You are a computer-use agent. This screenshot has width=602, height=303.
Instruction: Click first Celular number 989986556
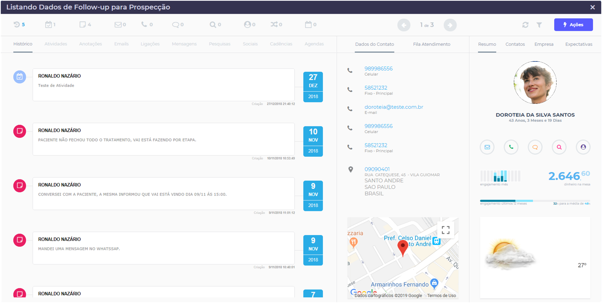(x=378, y=69)
